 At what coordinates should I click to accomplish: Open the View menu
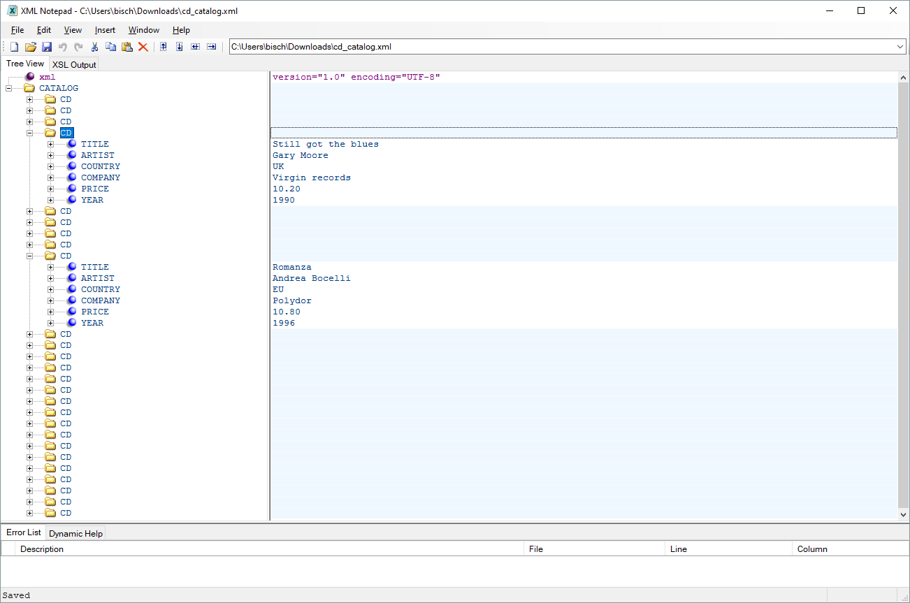click(73, 30)
